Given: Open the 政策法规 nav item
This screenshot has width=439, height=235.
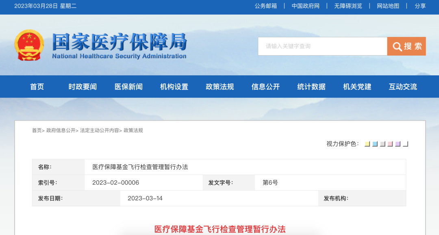Looking at the screenshot, I should pyautogui.click(x=220, y=87).
